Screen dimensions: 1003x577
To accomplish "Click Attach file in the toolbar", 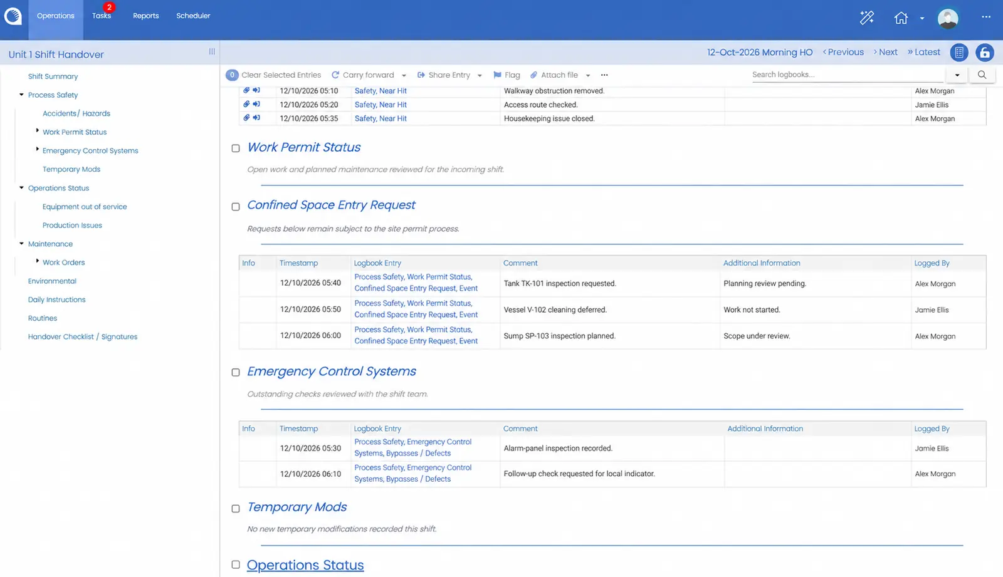I will [554, 75].
